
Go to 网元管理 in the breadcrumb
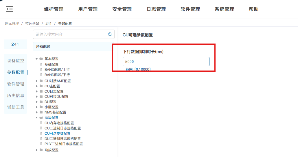click(12, 24)
